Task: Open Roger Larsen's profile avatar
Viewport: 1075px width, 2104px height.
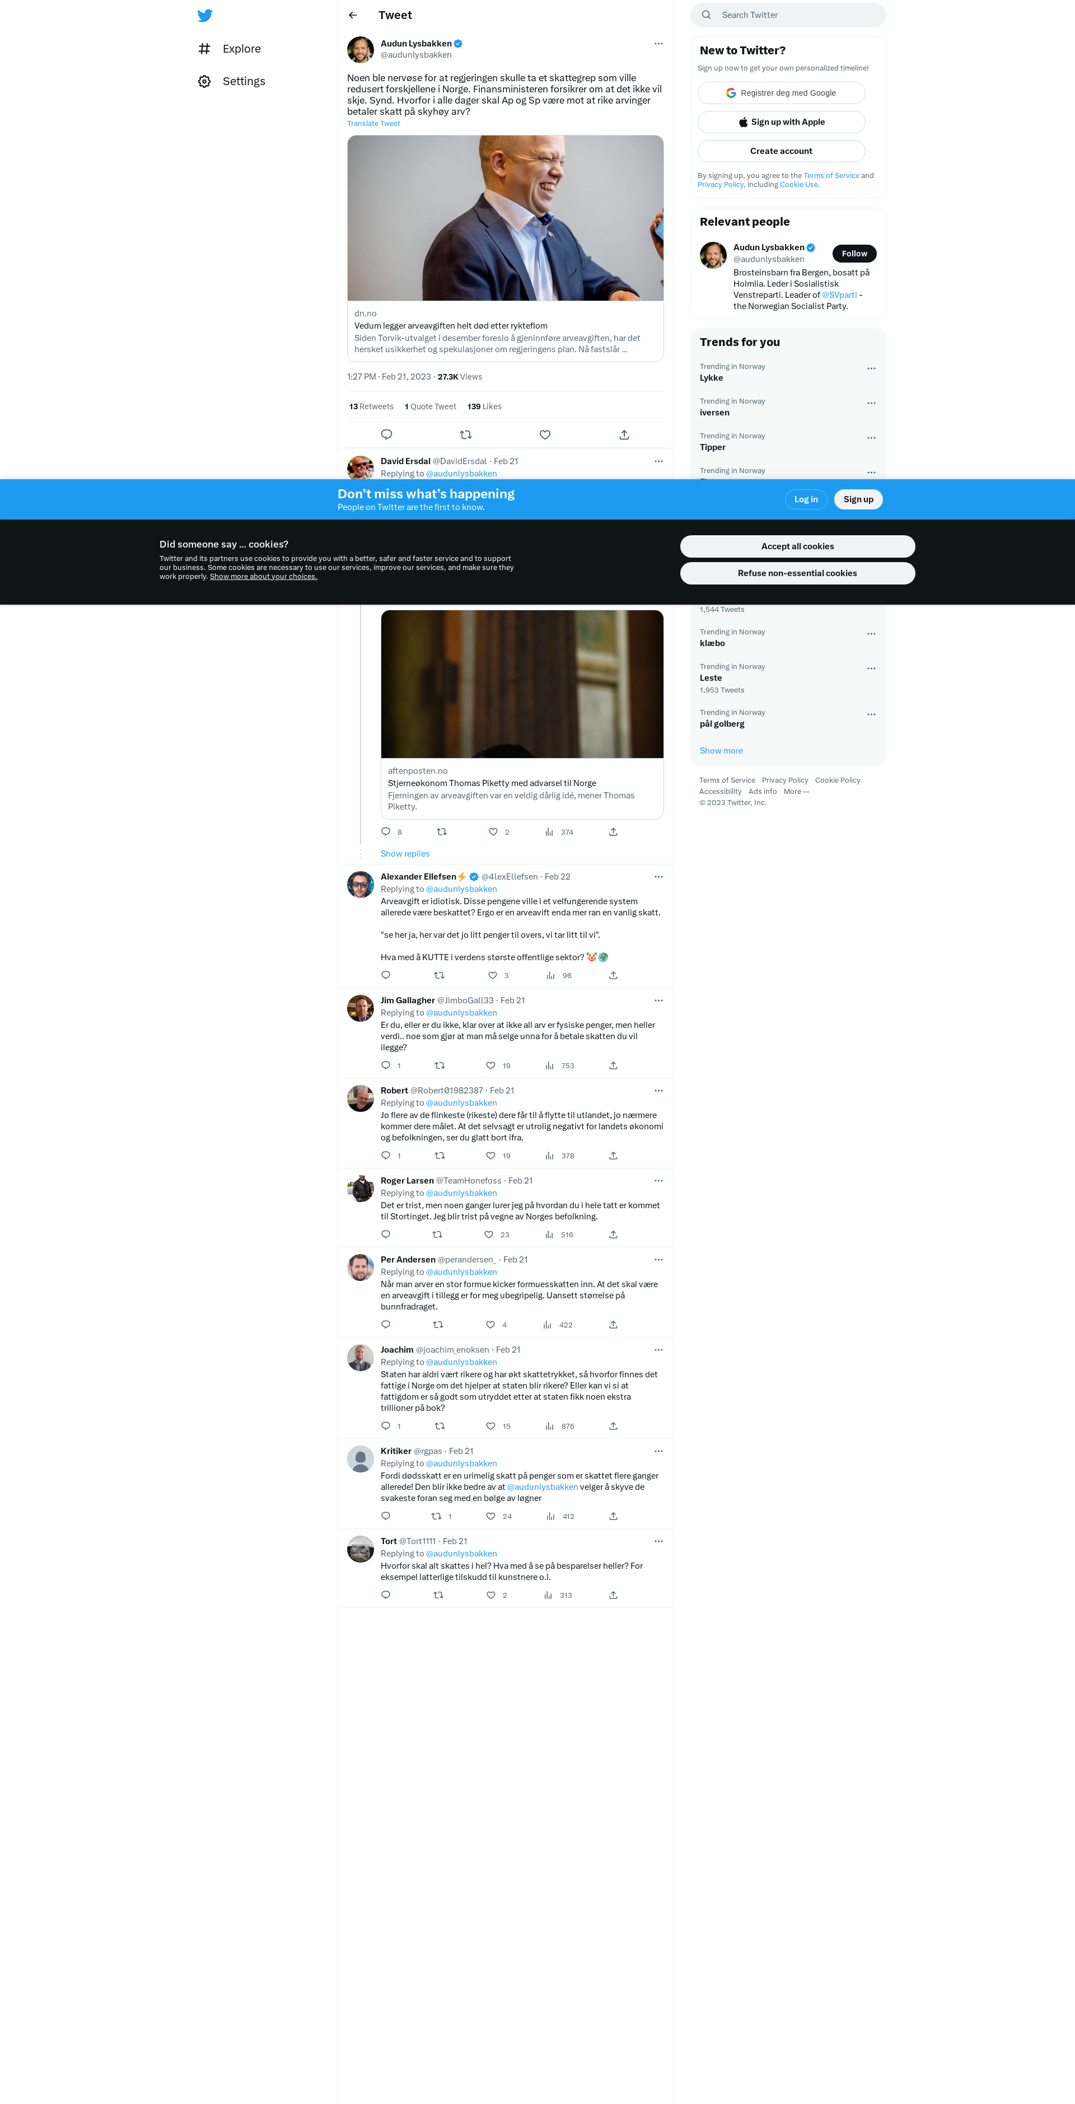Action: [360, 1189]
